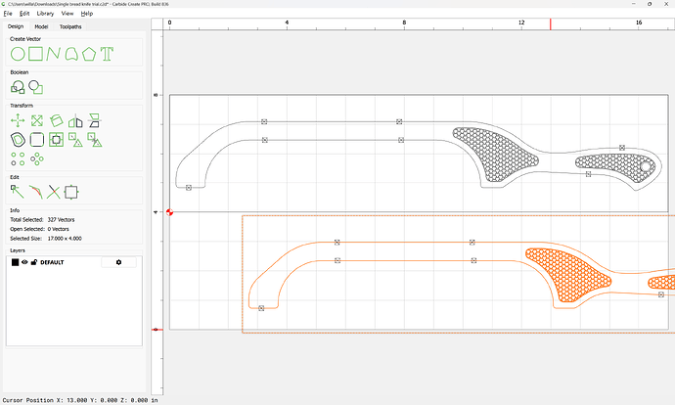Open the Circular Array tool
Screen dimensions: 675x405
point(37,157)
